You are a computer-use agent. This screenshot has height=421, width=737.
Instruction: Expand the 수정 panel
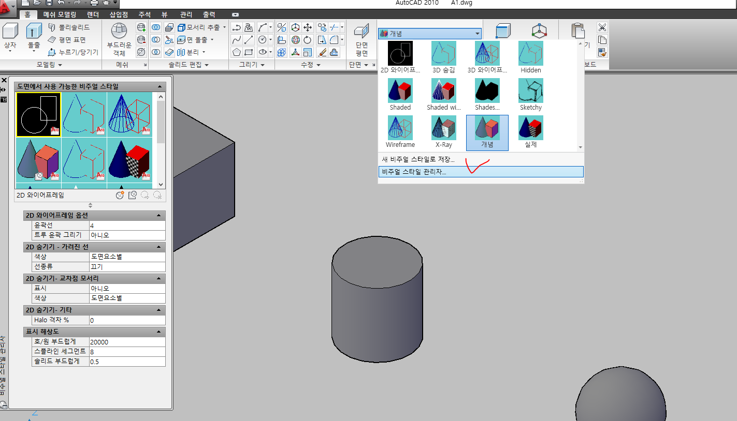coord(310,65)
